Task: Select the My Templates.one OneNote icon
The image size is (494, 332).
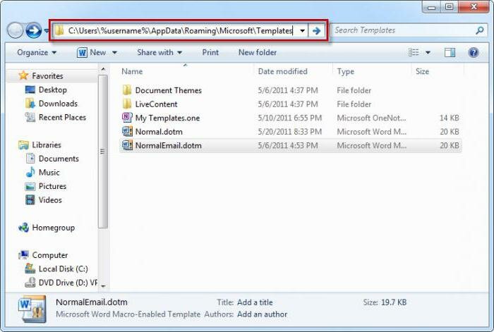Action: (127, 118)
